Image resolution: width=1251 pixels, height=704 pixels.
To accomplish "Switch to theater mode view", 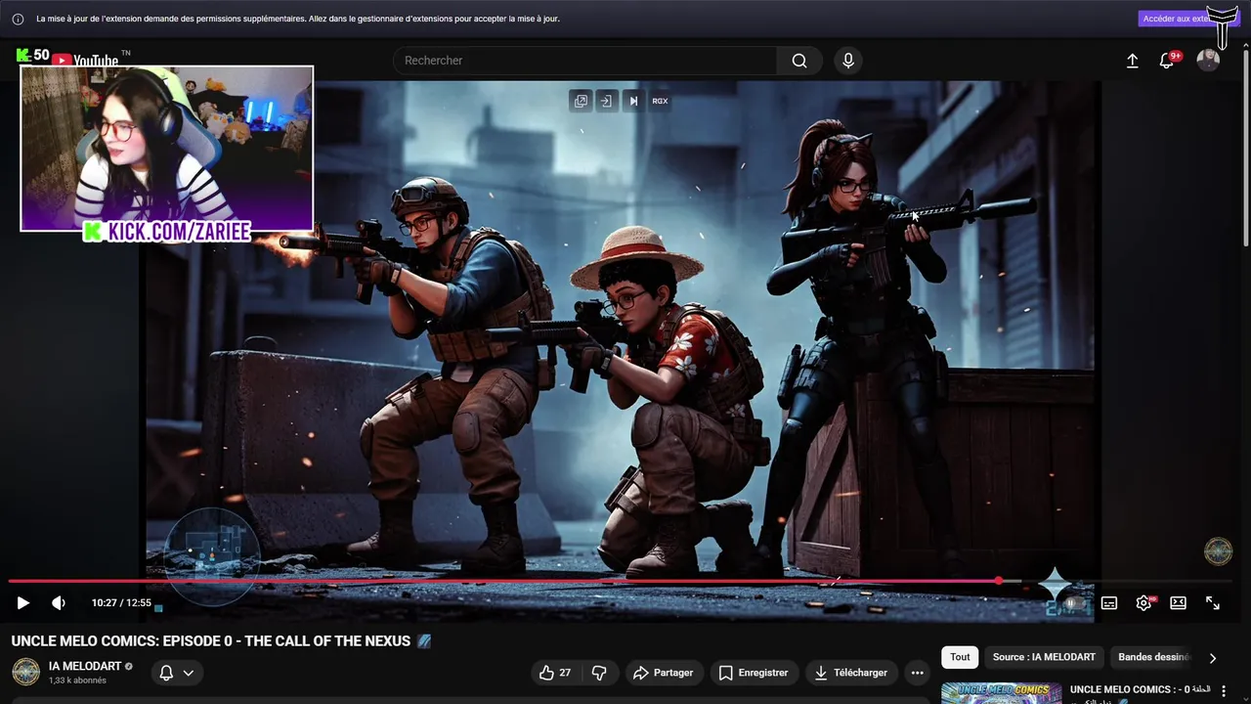I will [x=1179, y=603].
